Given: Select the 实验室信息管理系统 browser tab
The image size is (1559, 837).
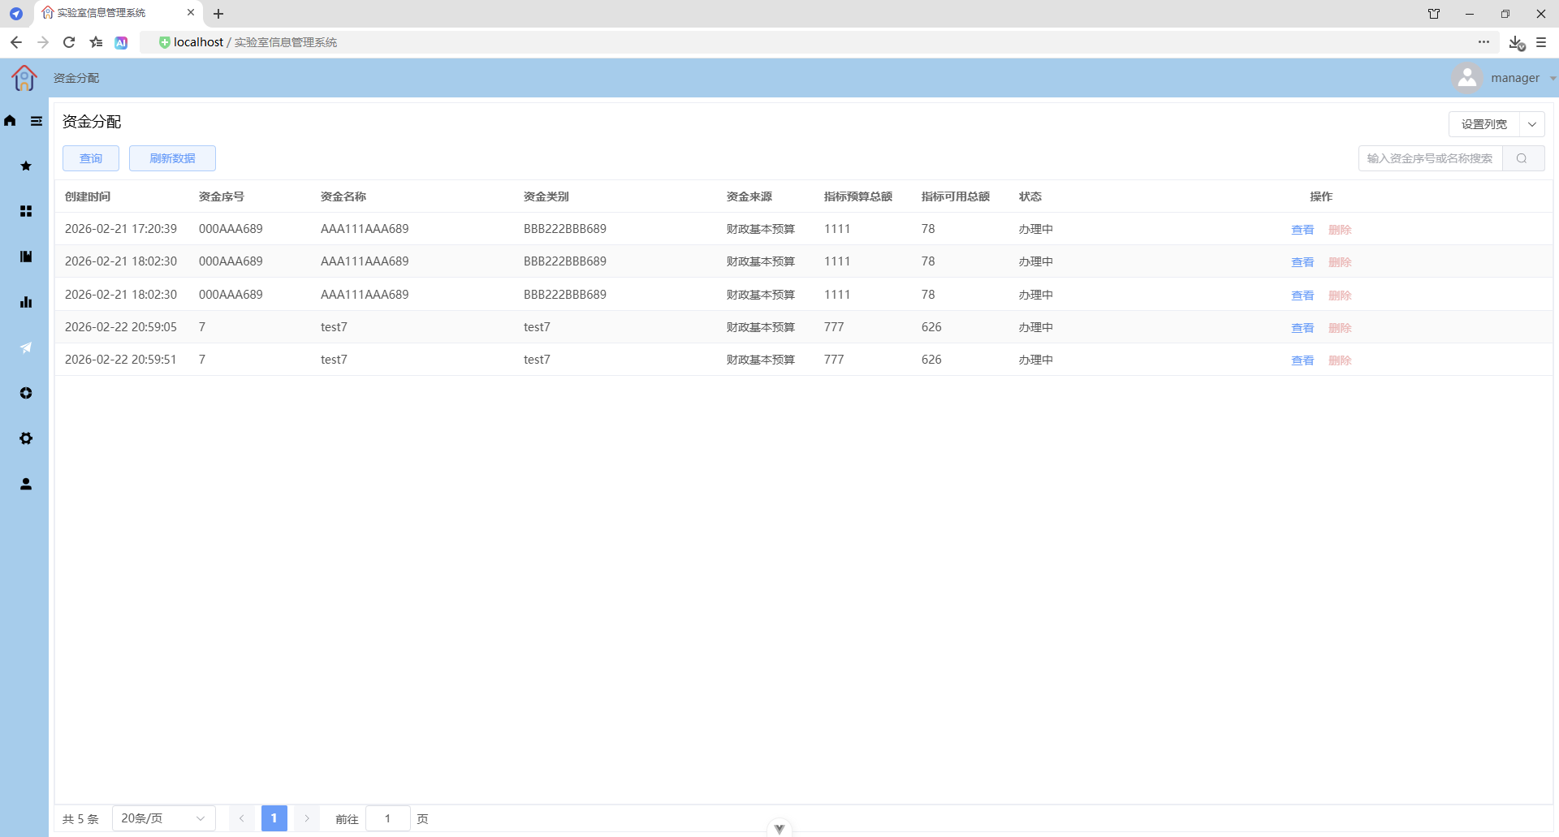Looking at the screenshot, I should click(119, 14).
